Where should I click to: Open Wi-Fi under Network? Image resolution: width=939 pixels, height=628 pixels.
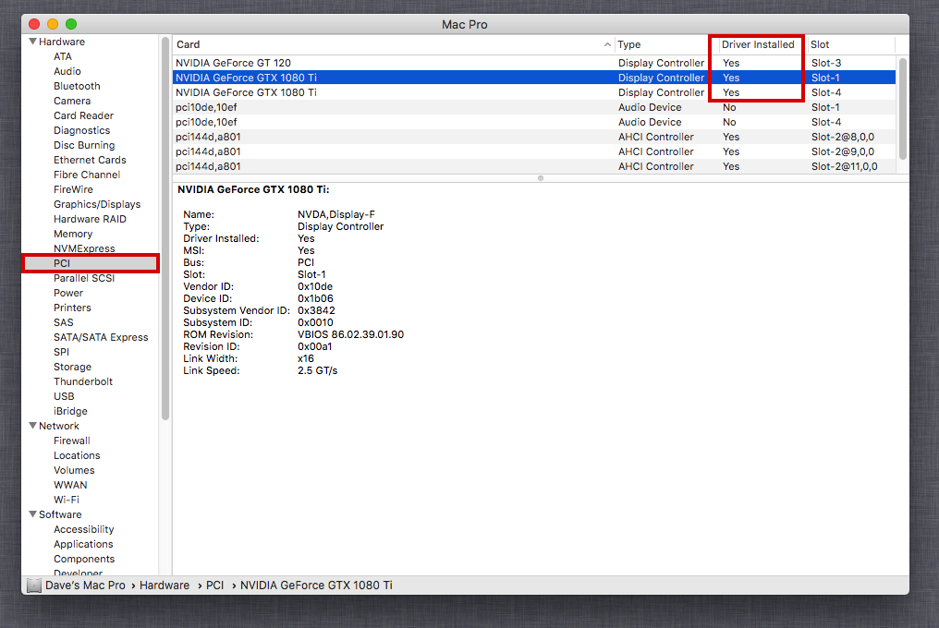coord(67,500)
